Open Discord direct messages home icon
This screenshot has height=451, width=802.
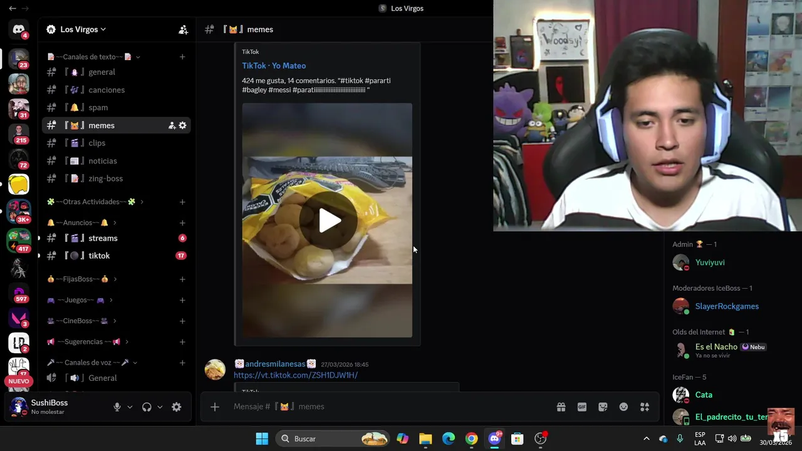pyautogui.click(x=19, y=29)
